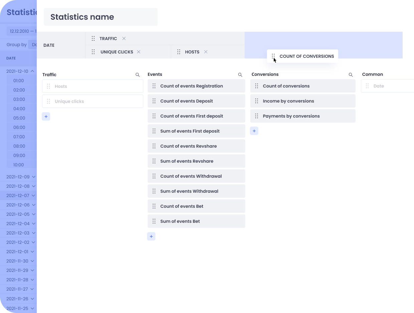Collapse the 2021-12-10 date row
Image resolution: width=414 pixels, height=313 pixels.
[32, 71]
